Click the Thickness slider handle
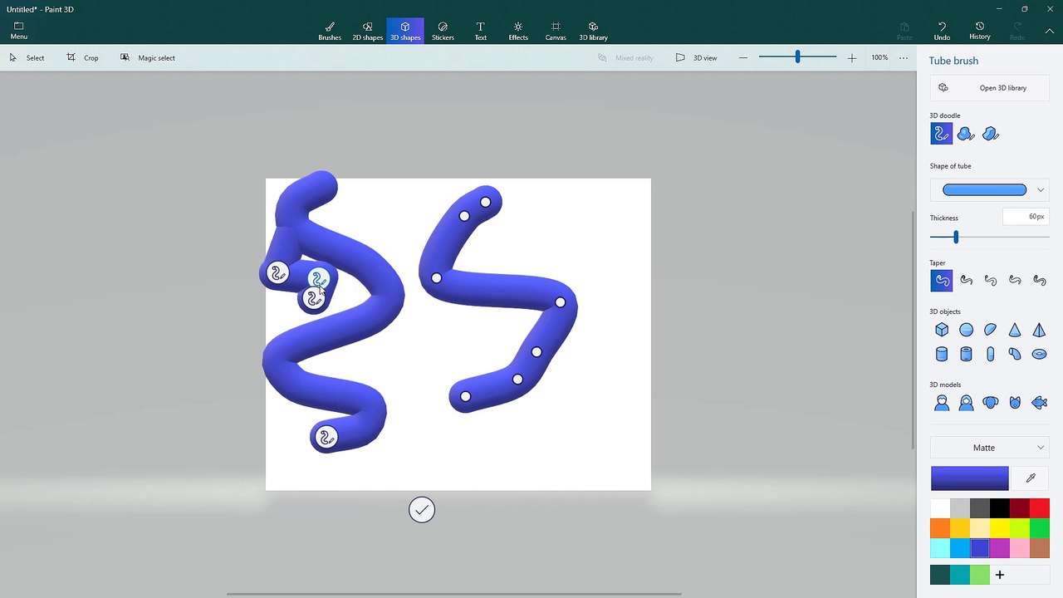 coord(956,238)
